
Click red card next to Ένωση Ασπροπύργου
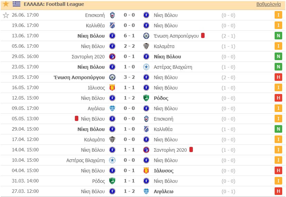tap(203, 36)
